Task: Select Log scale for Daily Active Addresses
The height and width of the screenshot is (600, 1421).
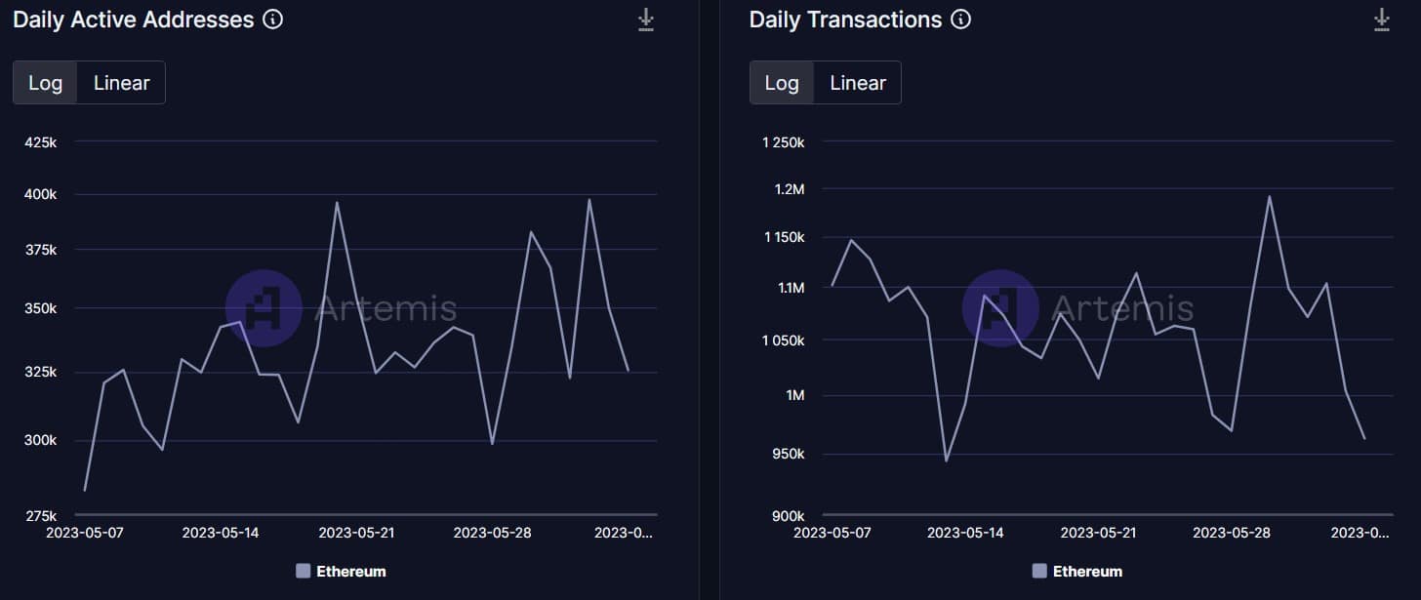Action: [45, 83]
